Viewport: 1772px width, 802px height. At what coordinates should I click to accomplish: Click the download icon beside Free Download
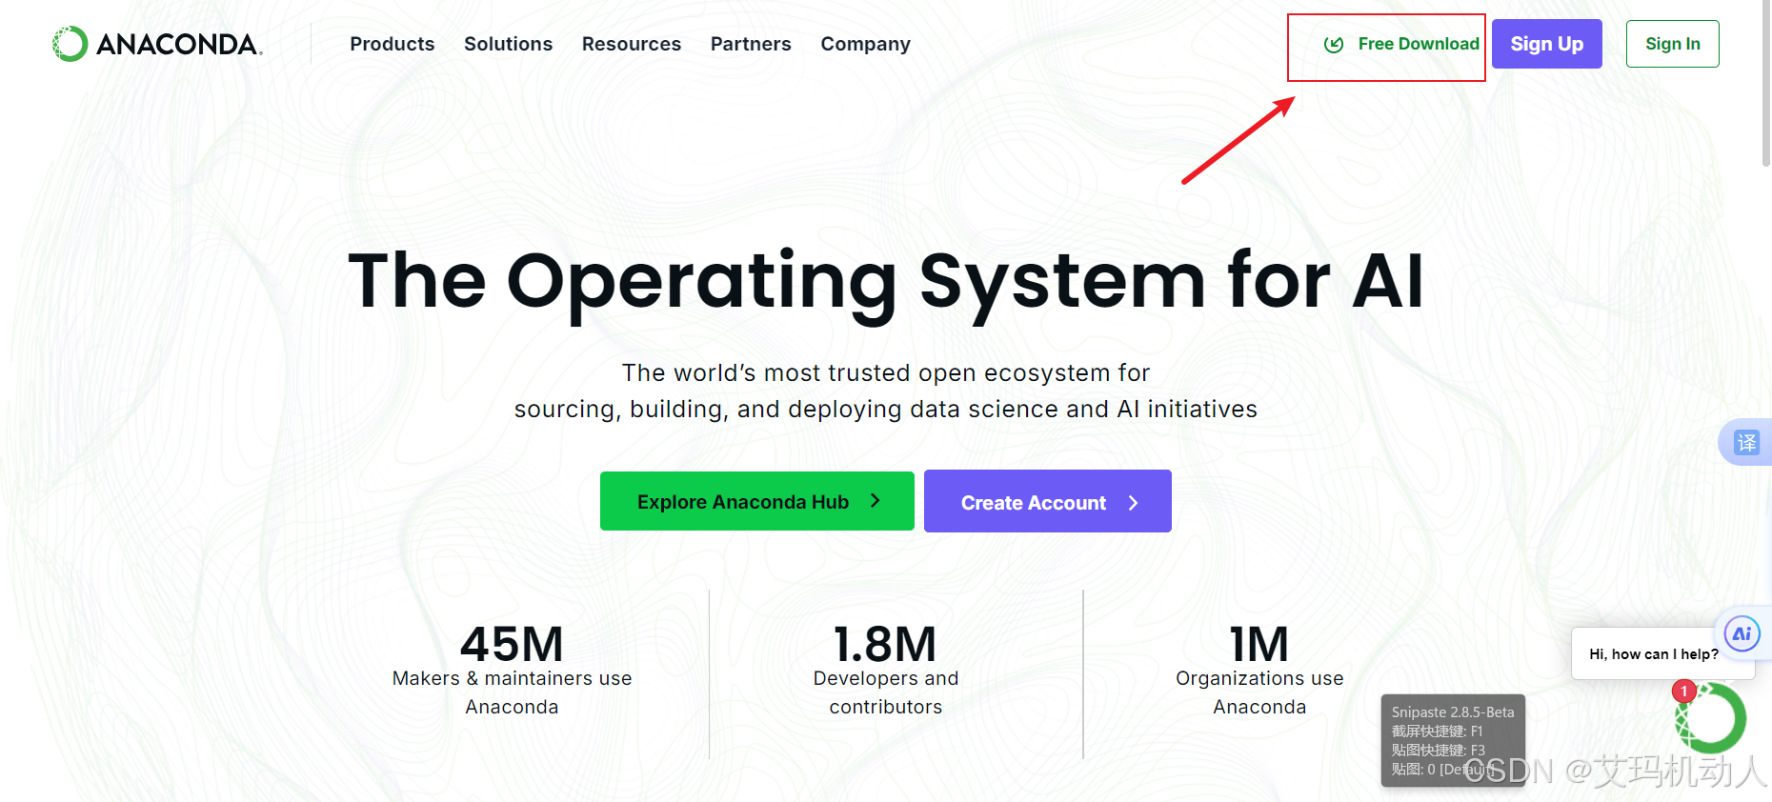pyautogui.click(x=1334, y=44)
